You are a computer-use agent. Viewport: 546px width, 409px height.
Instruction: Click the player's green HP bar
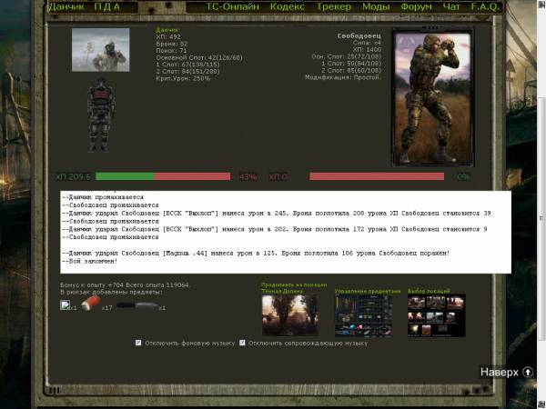pos(125,176)
